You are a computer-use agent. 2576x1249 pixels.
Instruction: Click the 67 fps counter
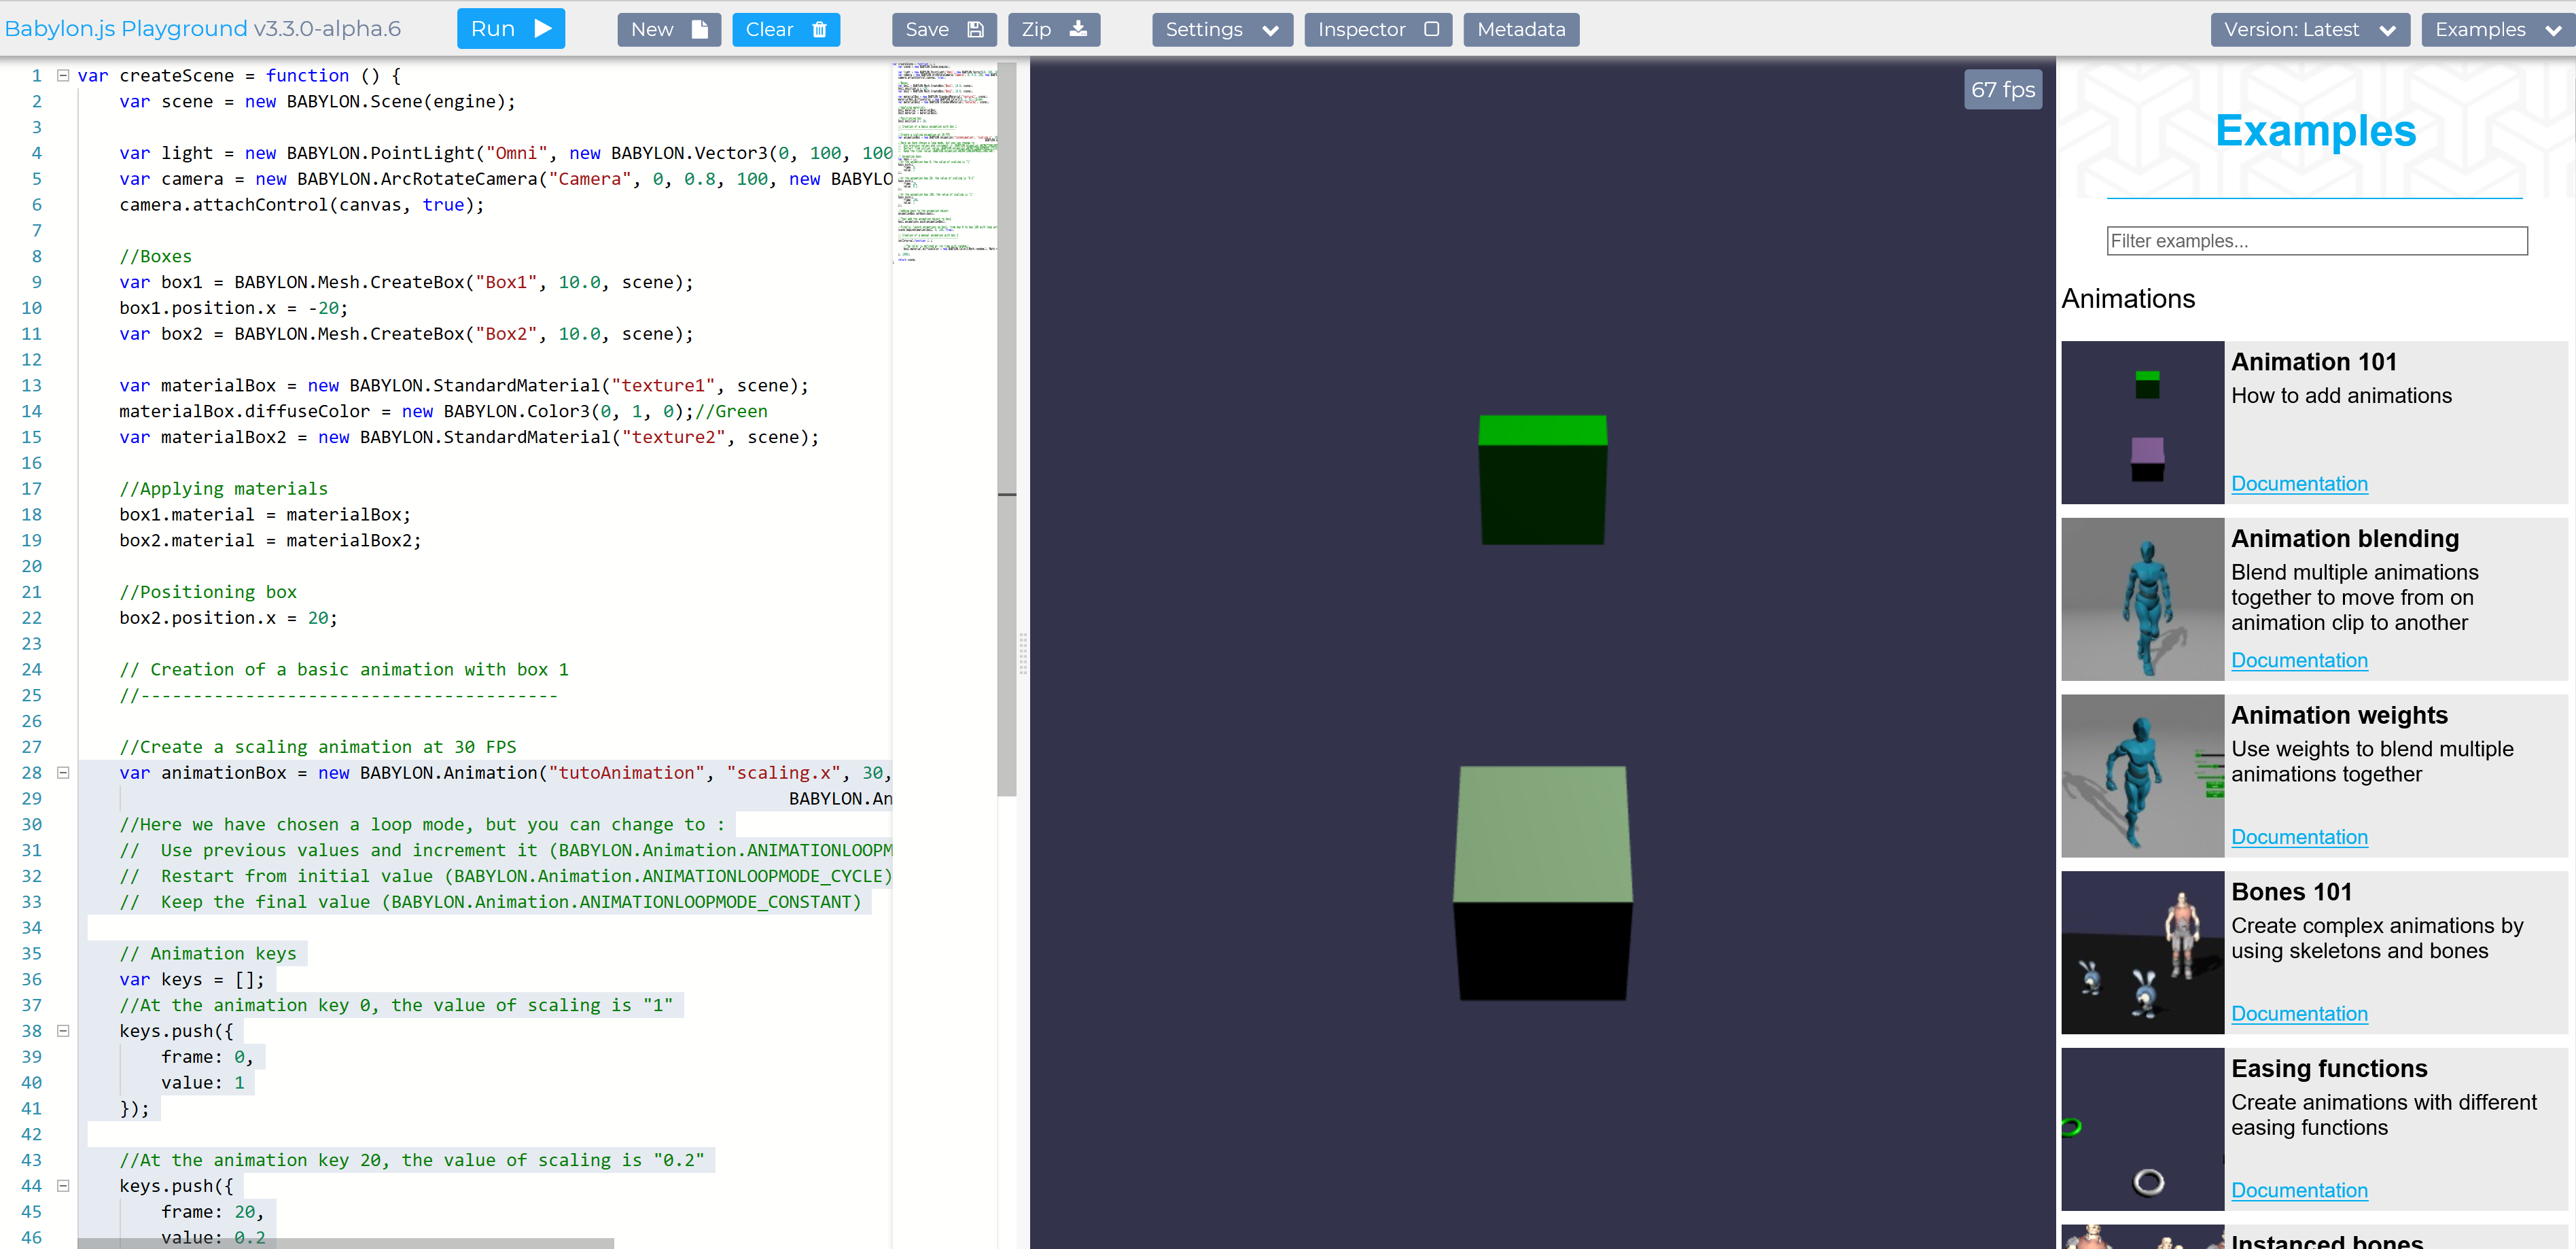tap(2002, 90)
